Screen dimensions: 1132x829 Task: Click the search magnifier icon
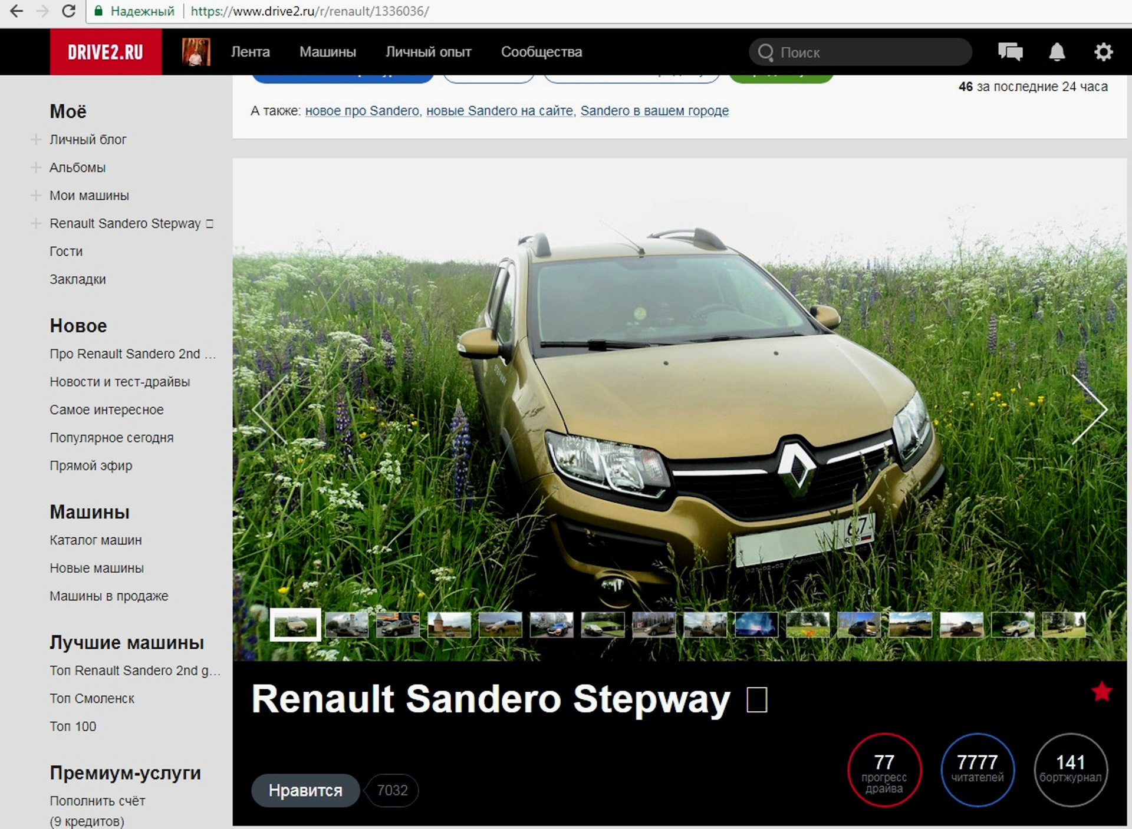pyautogui.click(x=766, y=52)
